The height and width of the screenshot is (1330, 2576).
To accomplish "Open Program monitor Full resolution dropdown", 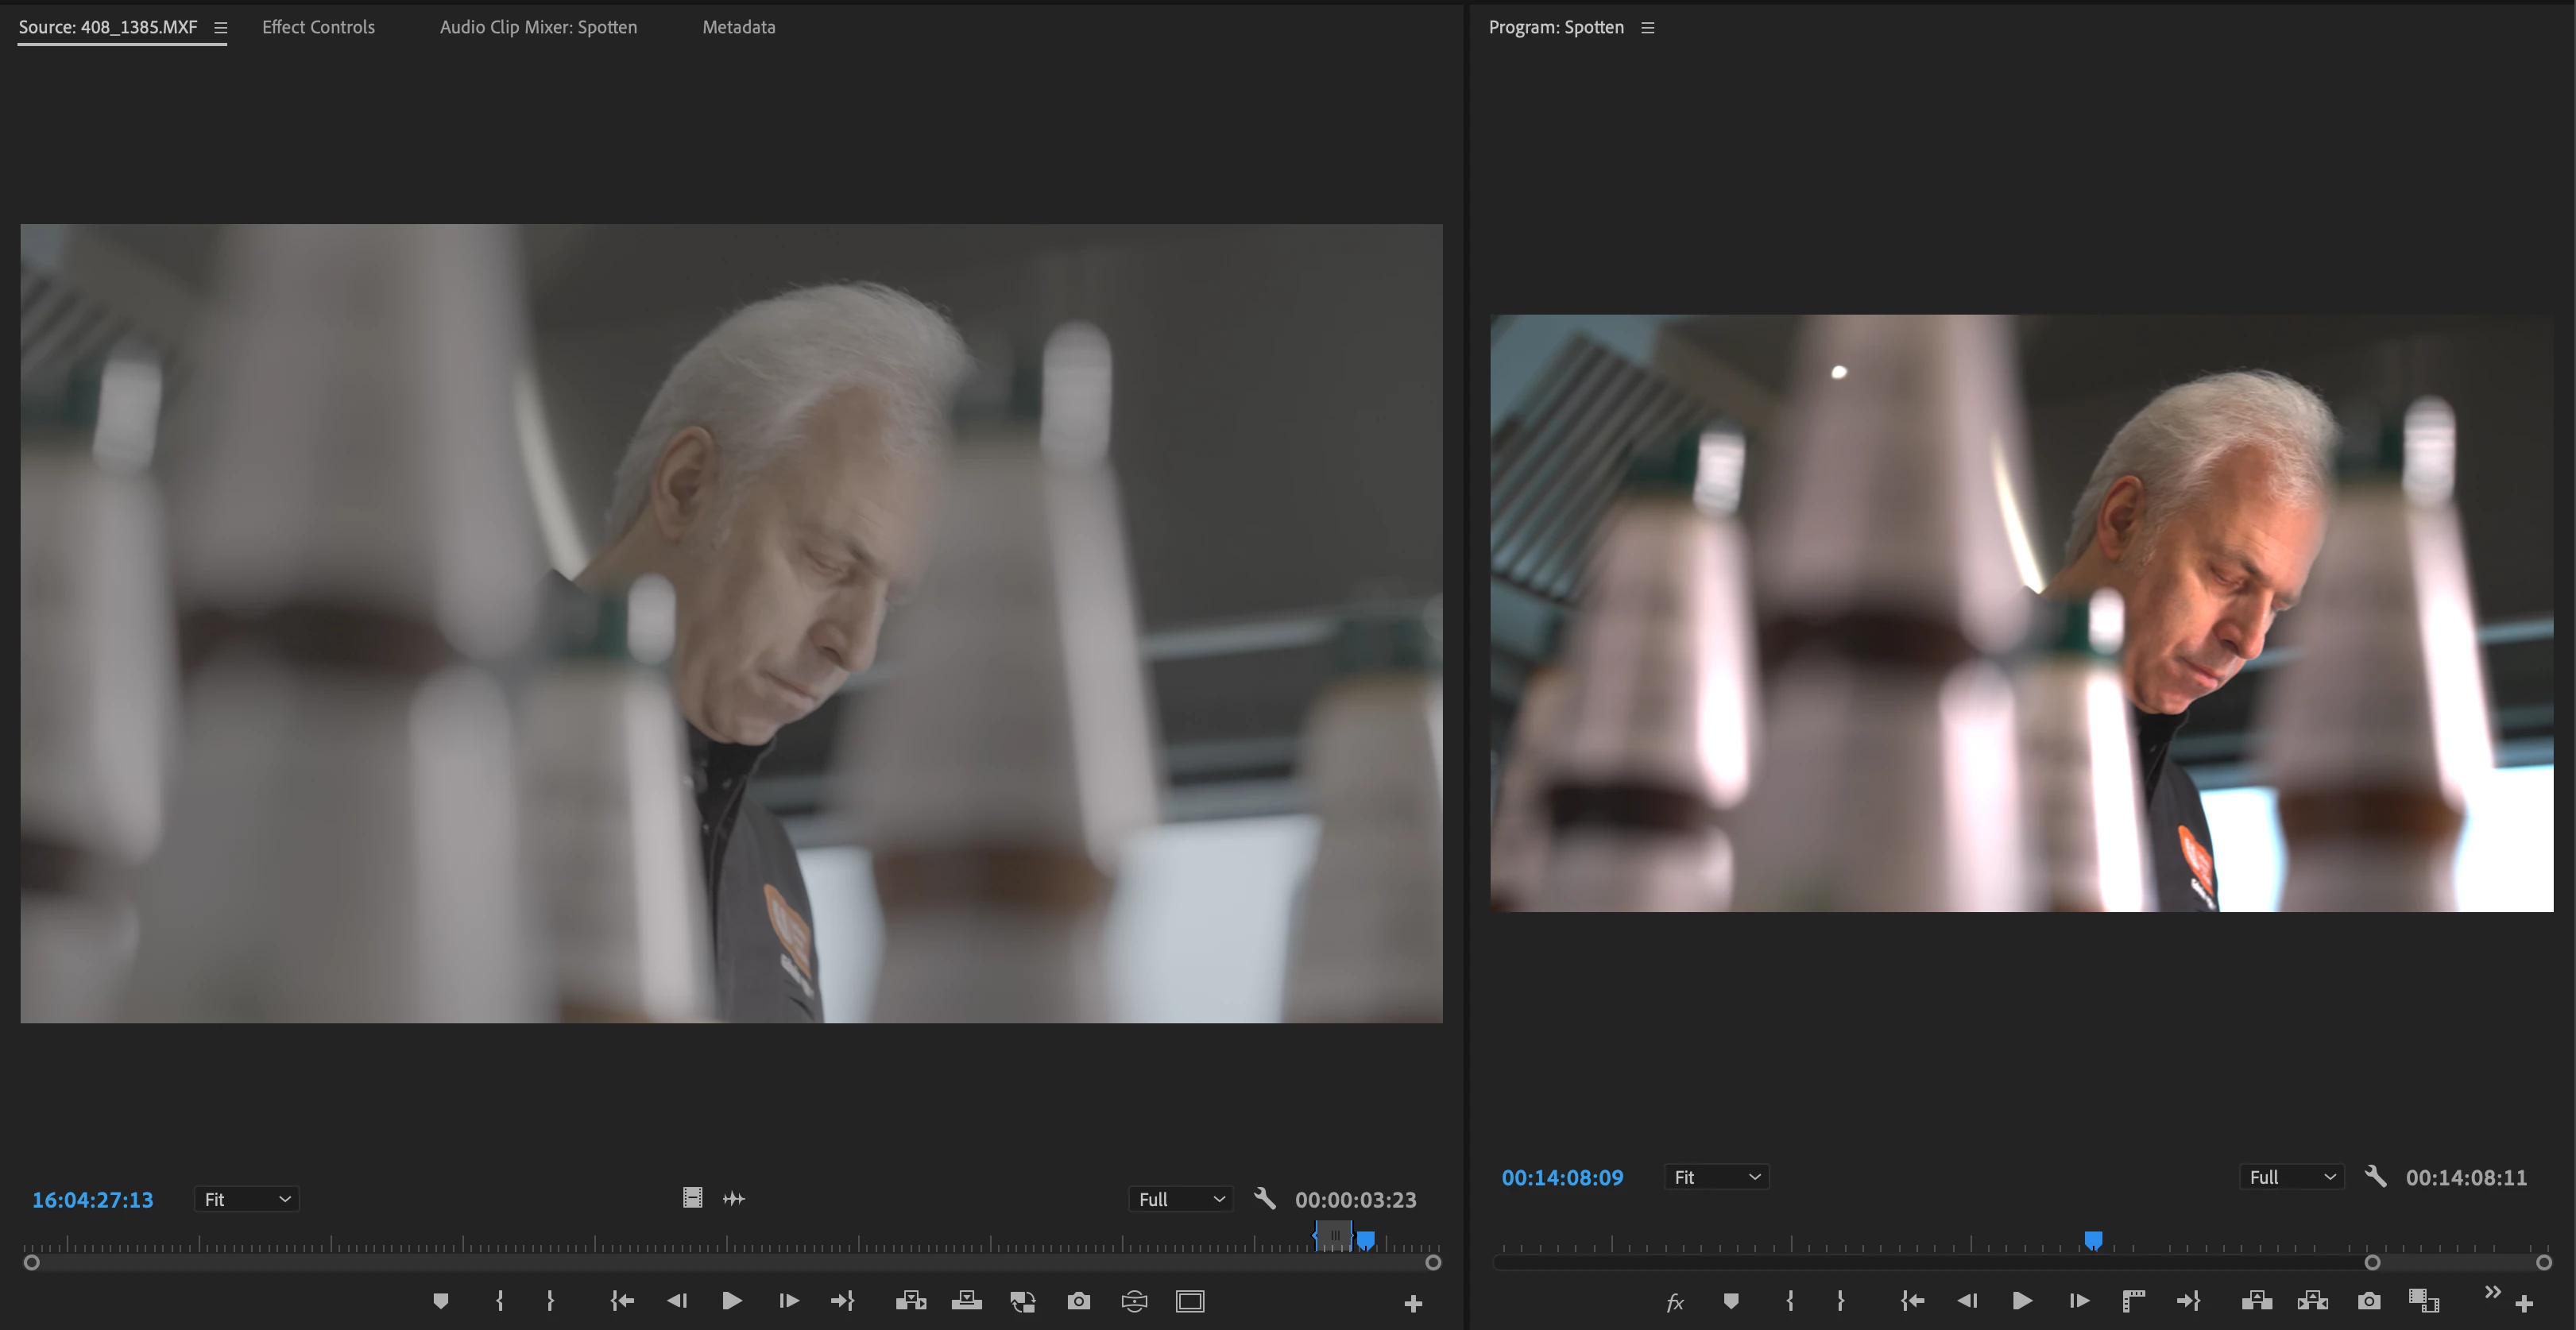I will click(2291, 1177).
